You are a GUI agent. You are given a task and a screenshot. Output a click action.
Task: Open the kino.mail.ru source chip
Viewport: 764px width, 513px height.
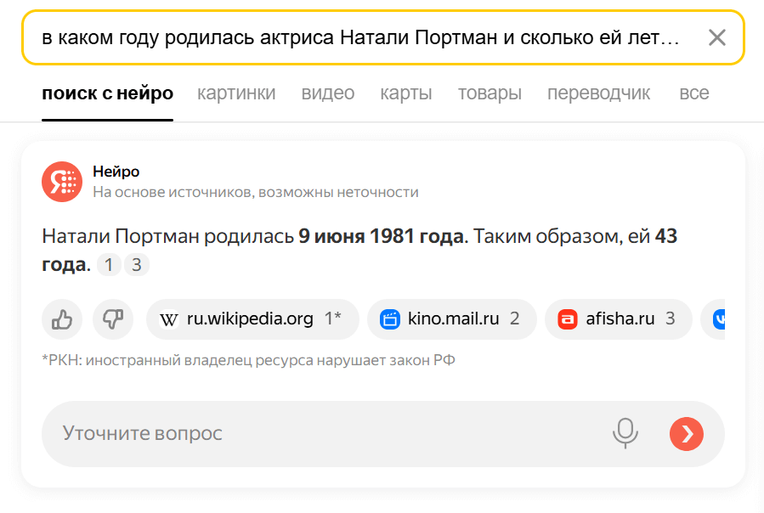(451, 319)
